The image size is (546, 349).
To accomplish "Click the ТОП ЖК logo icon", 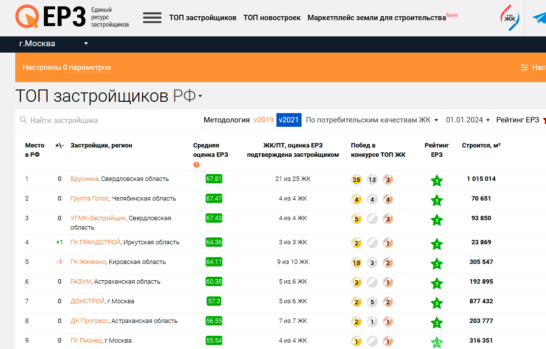I will (510, 18).
